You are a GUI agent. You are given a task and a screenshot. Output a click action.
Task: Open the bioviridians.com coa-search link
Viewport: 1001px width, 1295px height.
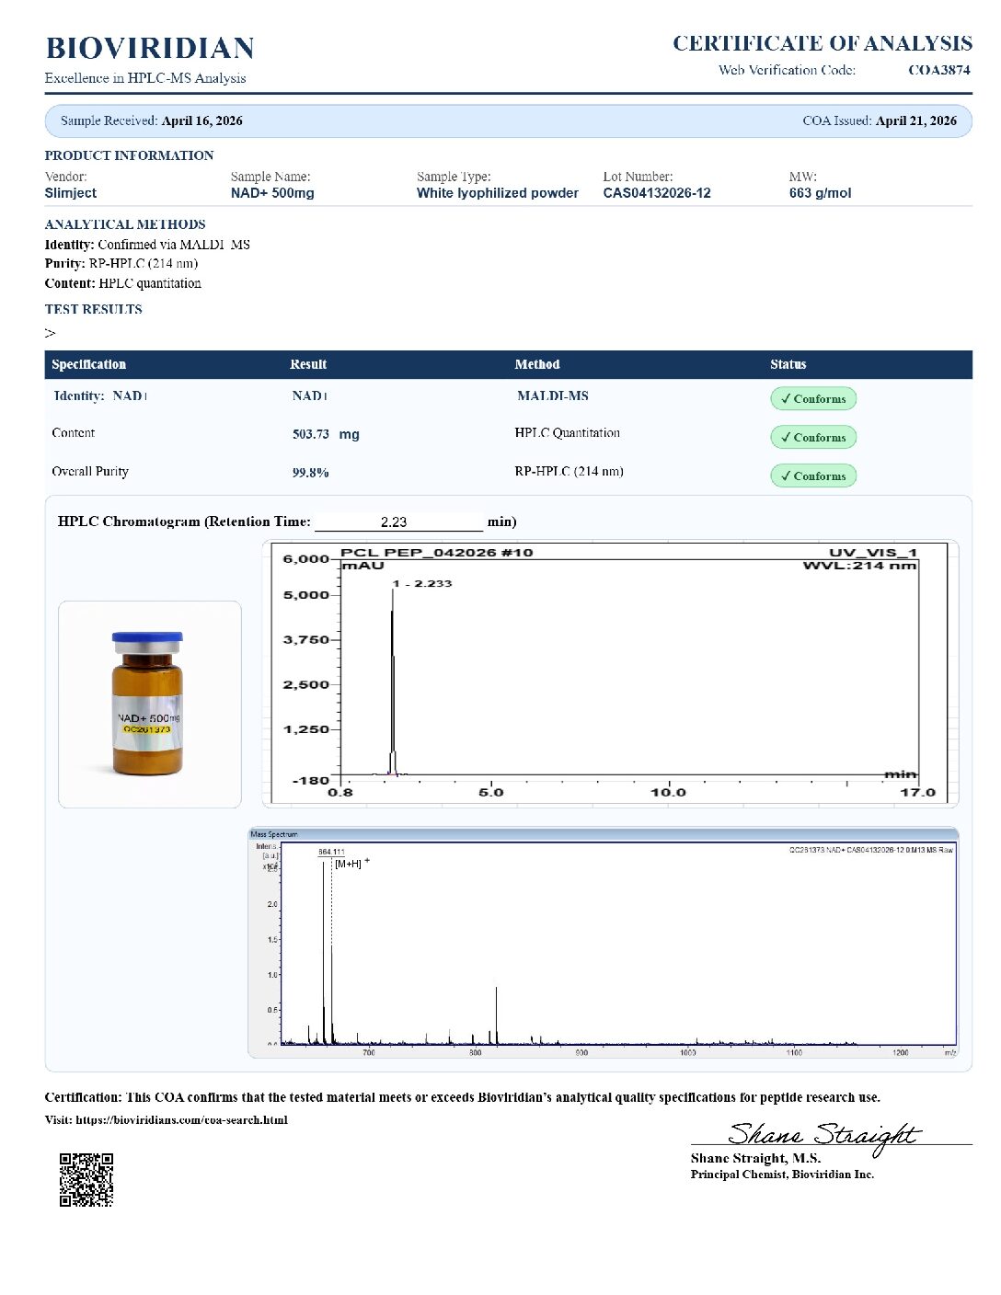[x=181, y=1119]
